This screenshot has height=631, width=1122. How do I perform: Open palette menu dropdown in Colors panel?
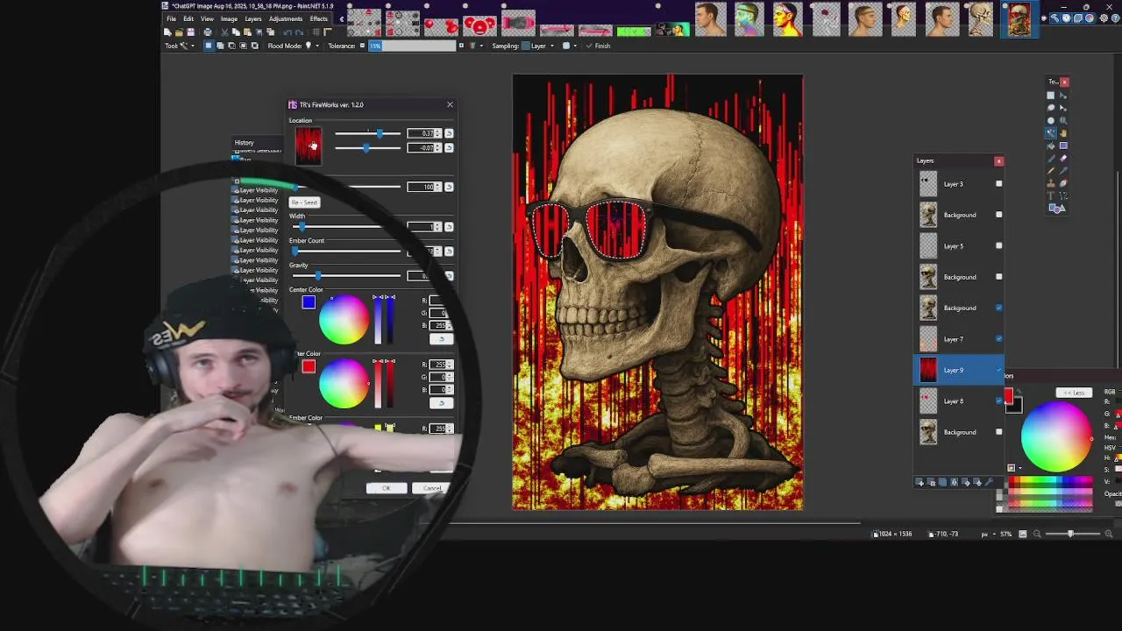tap(1015, 468)
